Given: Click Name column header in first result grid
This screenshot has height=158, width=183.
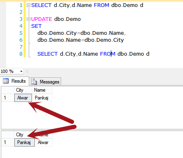Looking at the screenshot, I should click(42, 90).
